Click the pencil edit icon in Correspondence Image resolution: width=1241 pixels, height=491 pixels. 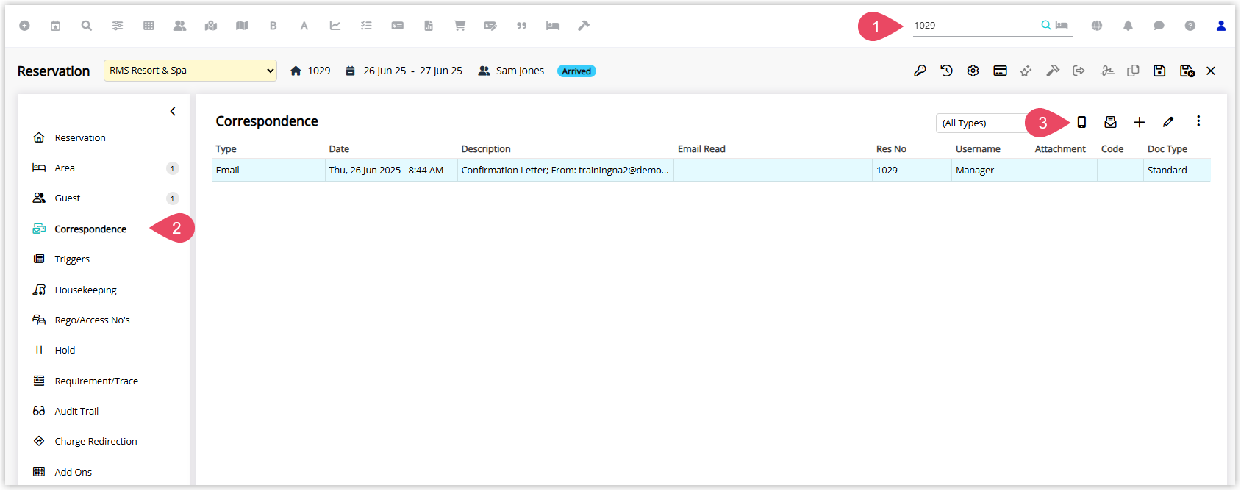(1168, 122)
